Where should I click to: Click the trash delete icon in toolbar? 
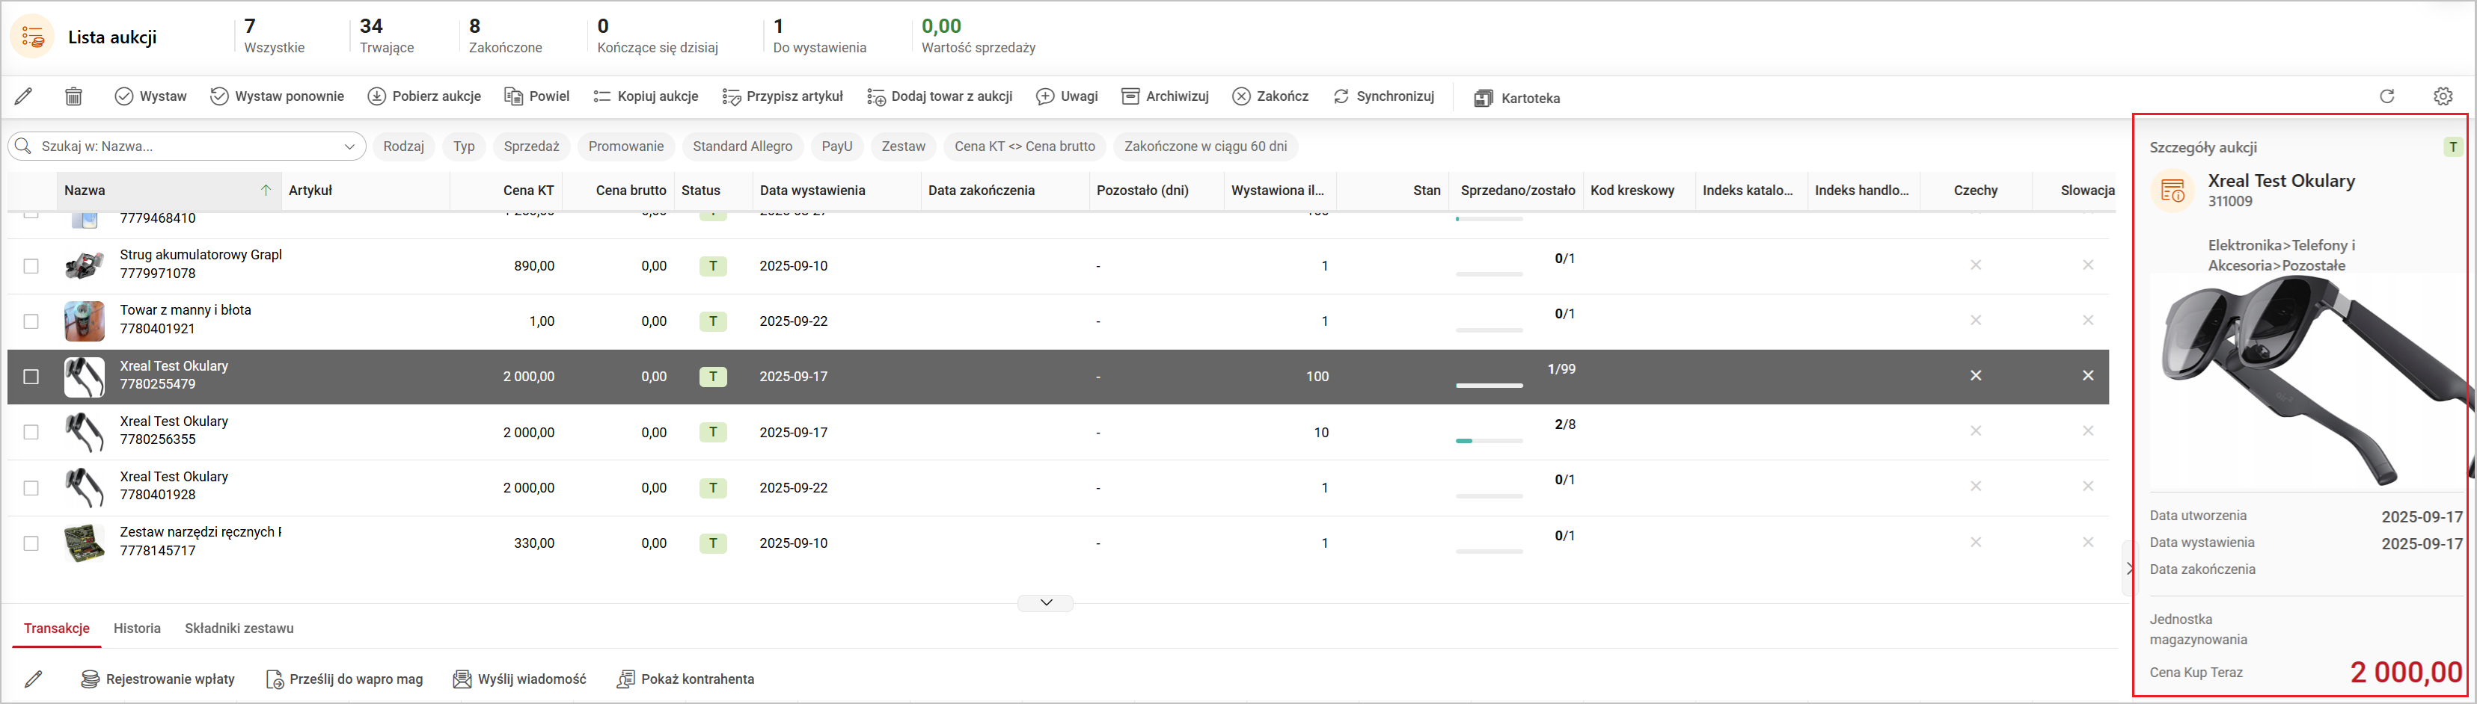(x=73, y=97)
